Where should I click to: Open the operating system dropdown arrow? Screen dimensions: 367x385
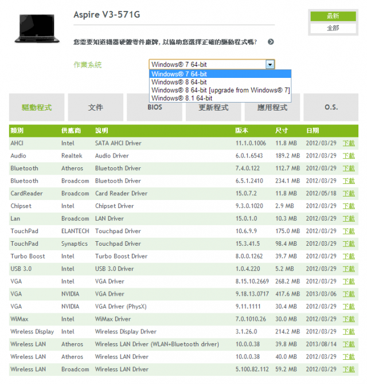[270, 65]
